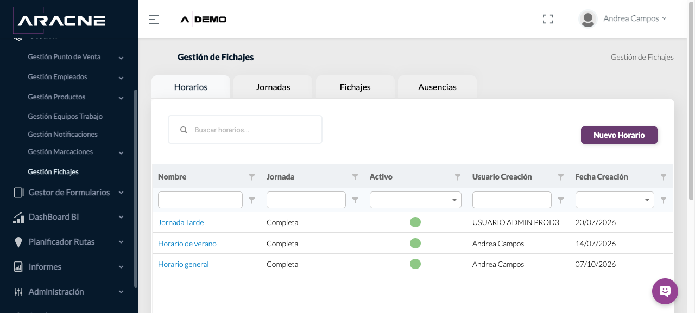Click filter icon beside Jornada filter input
The image size is (695, 313).
coord(355,200)
